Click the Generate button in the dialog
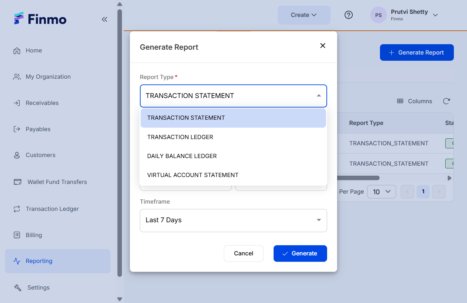 click(300, 253)
